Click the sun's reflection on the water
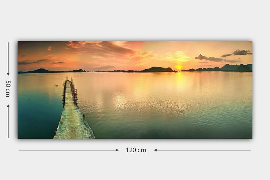The height and width of the screenshot is (180, 270). pyautogui.click(x=179, y=78)
